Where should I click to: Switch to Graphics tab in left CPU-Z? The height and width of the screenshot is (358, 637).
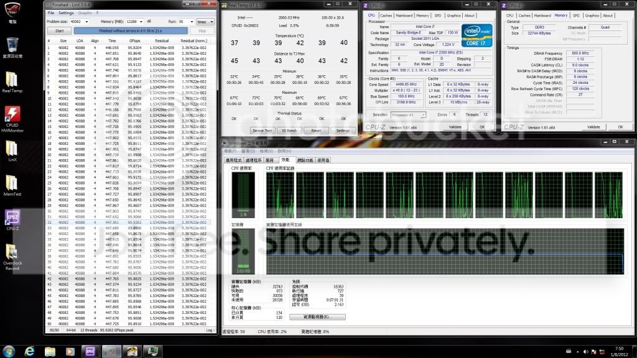coord(453,16)
